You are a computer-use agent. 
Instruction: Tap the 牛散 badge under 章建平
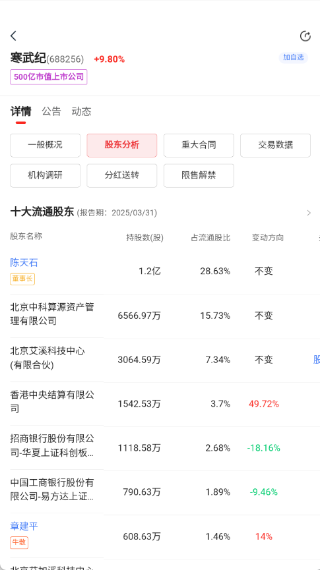(19, 542)
